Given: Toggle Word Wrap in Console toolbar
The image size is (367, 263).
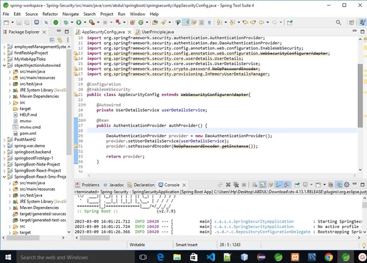Looking at the screenshot, I should [271, 185].
